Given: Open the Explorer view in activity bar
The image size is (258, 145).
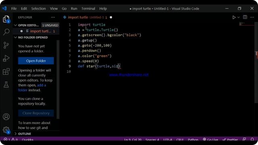Looking at the screenshot, I should tap(6, 19).
